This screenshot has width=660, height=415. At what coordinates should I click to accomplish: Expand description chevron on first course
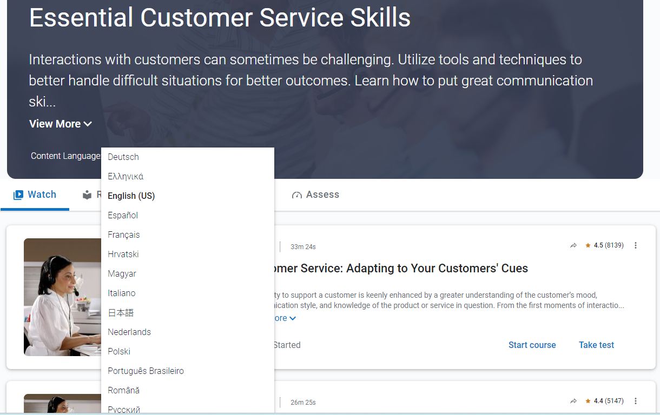[293, 318]
